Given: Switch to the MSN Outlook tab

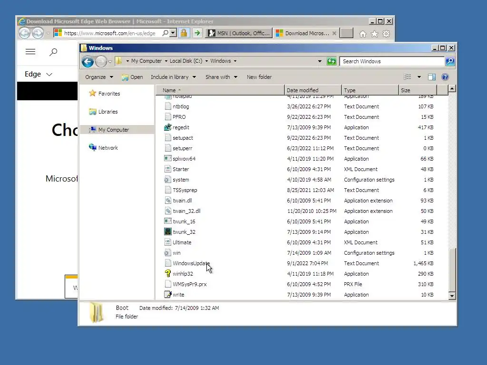Looking at the screenshot, I should pyautogui.click(x=239, y=33).
